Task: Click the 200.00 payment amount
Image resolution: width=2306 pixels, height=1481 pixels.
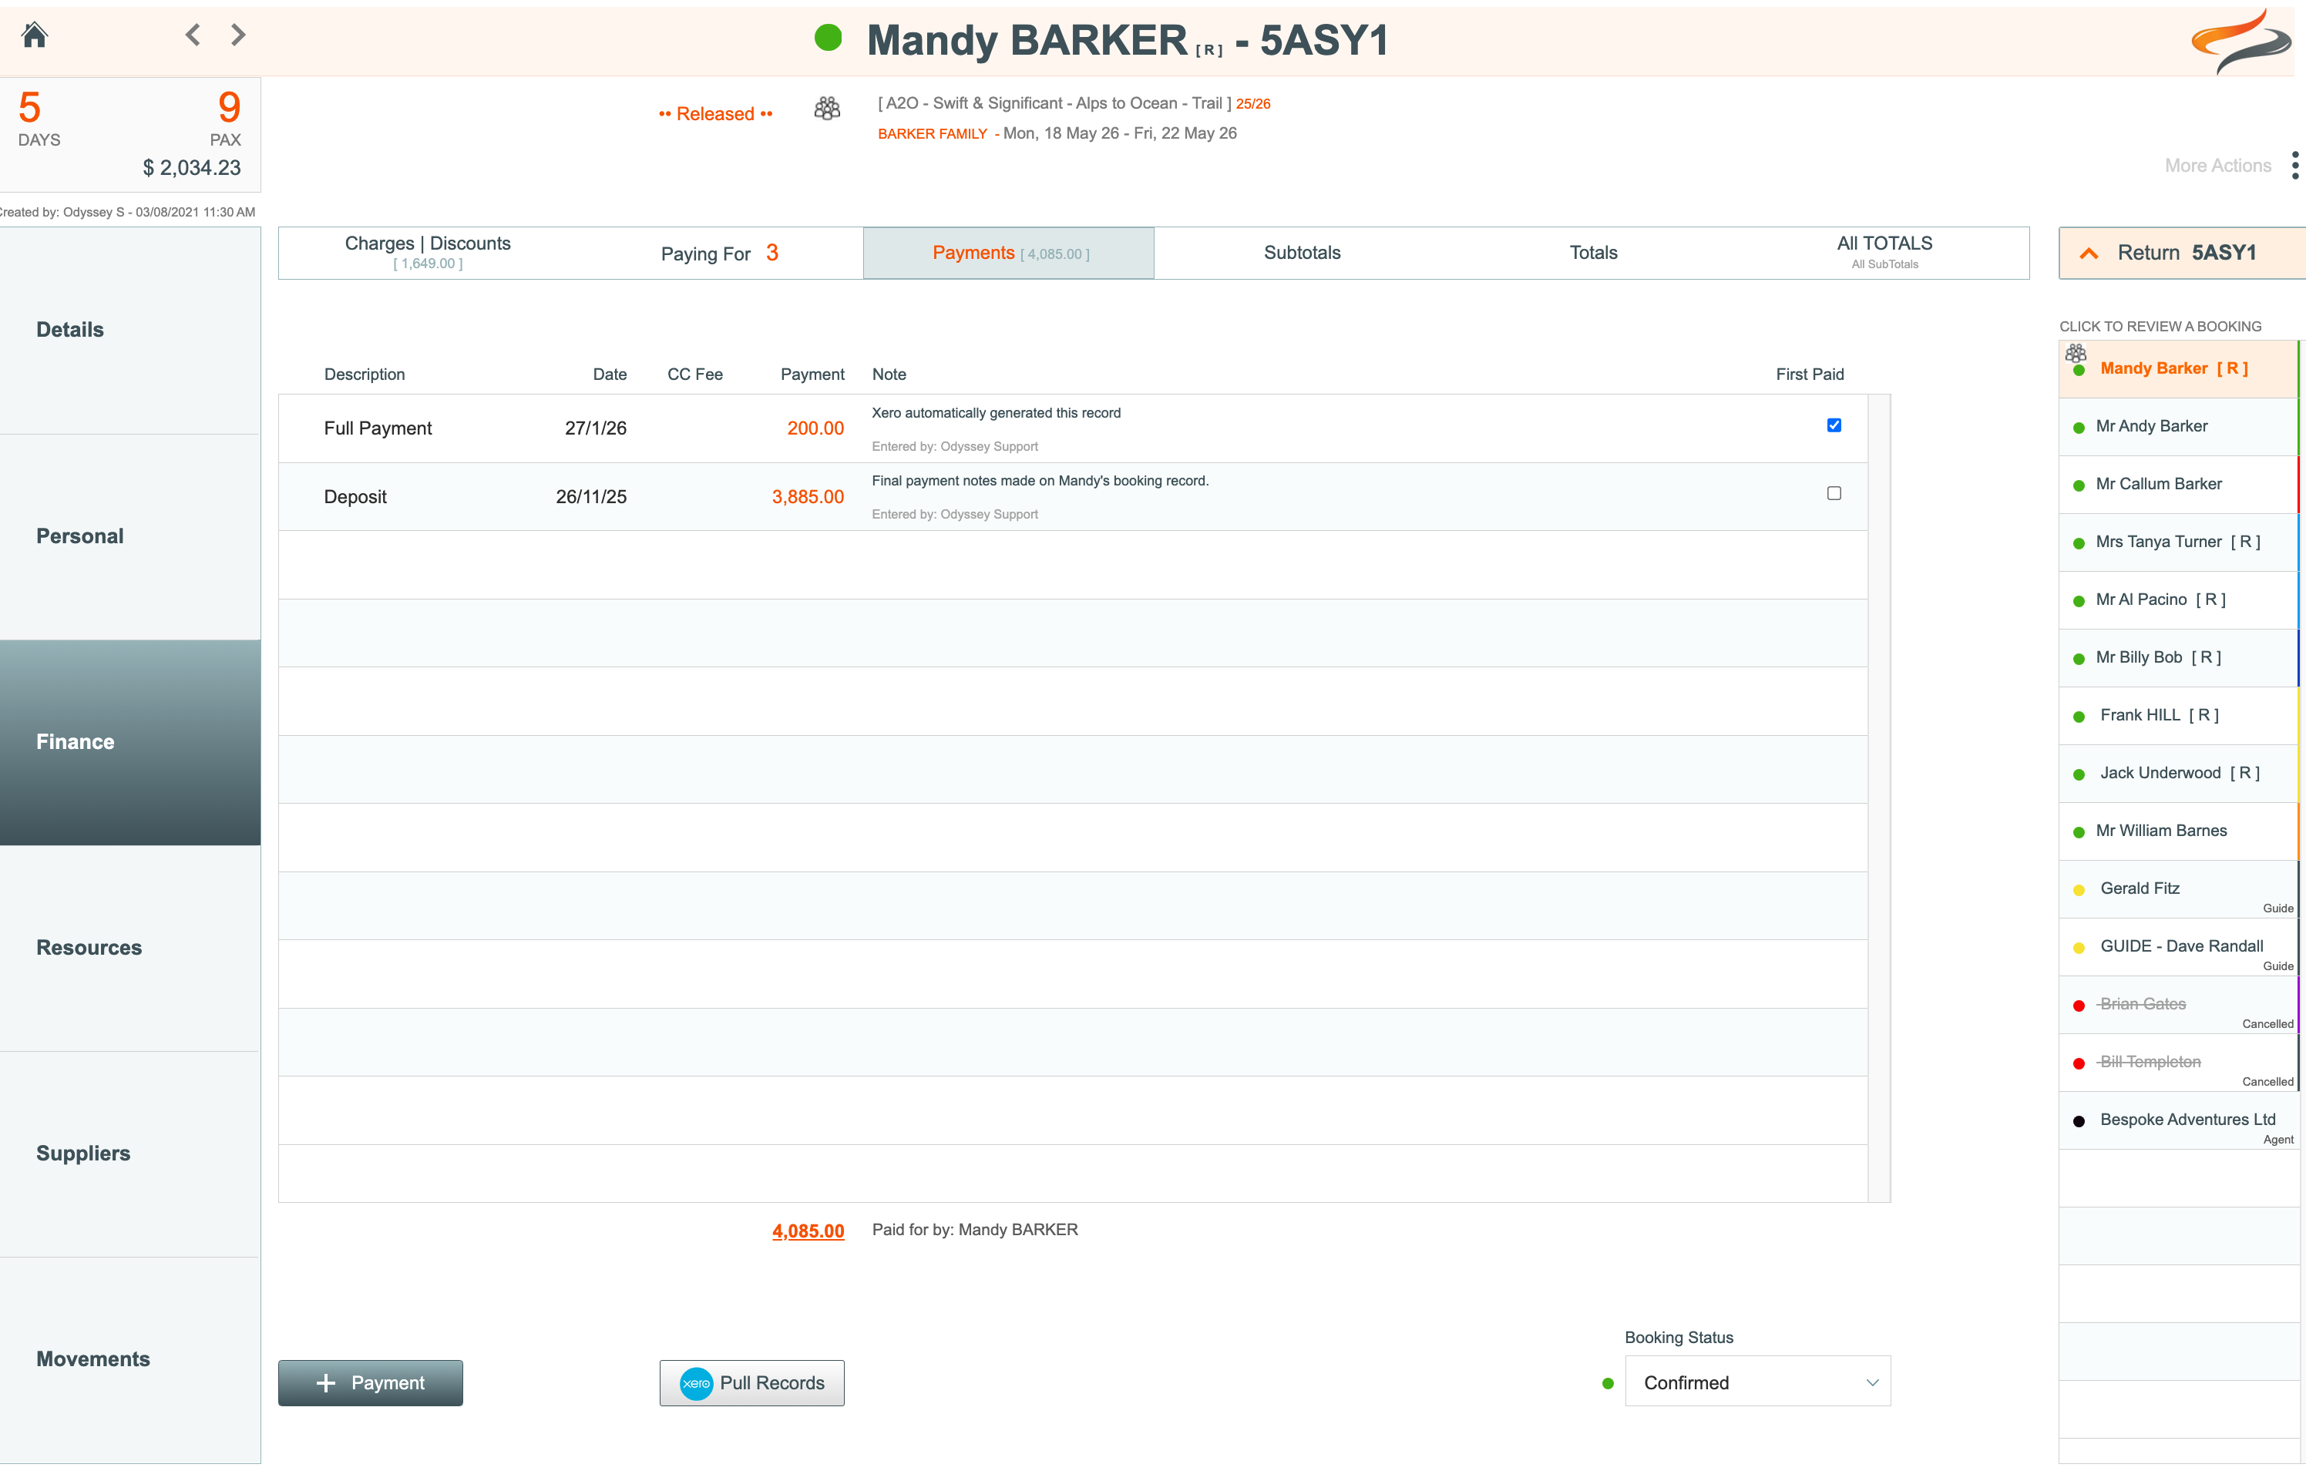Action: tap(815, 429)
